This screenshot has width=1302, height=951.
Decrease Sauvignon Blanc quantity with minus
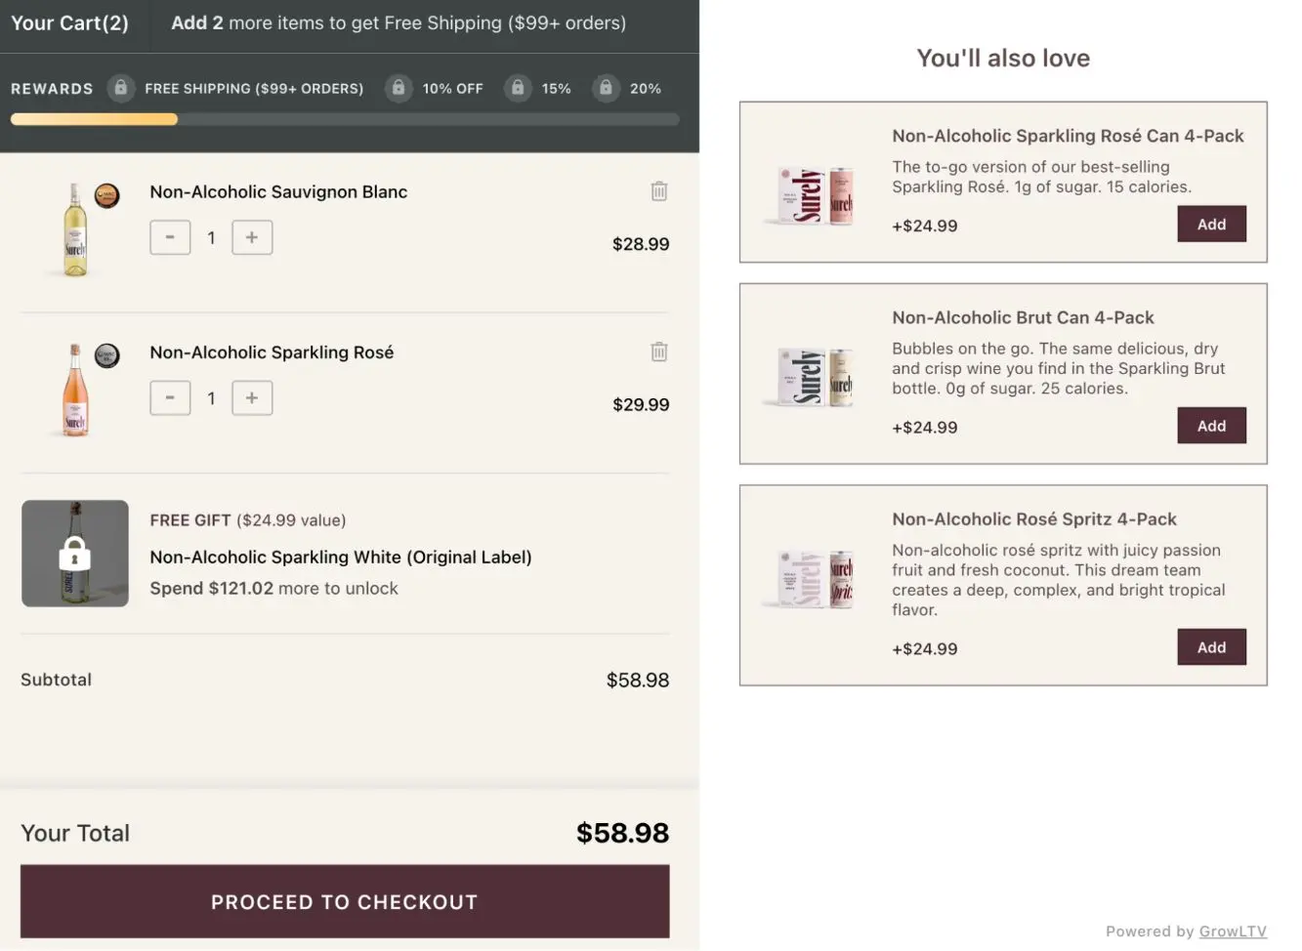pos(170,237)
